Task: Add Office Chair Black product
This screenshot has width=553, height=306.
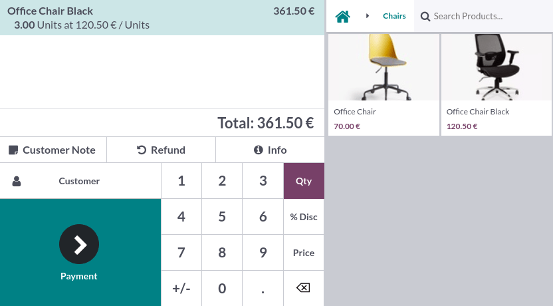Action: click(497, 84)
